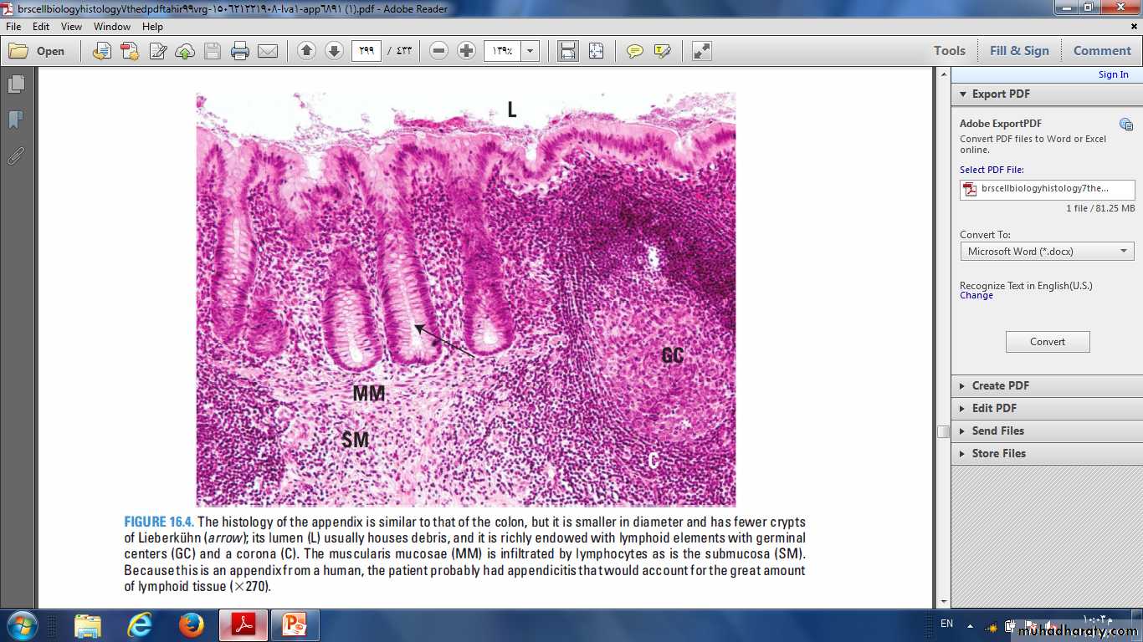The width and height of the screenshot is (1143, 642).
Task: Click the Convert button
Action: pyautogui.click(x=1048, y=342)
